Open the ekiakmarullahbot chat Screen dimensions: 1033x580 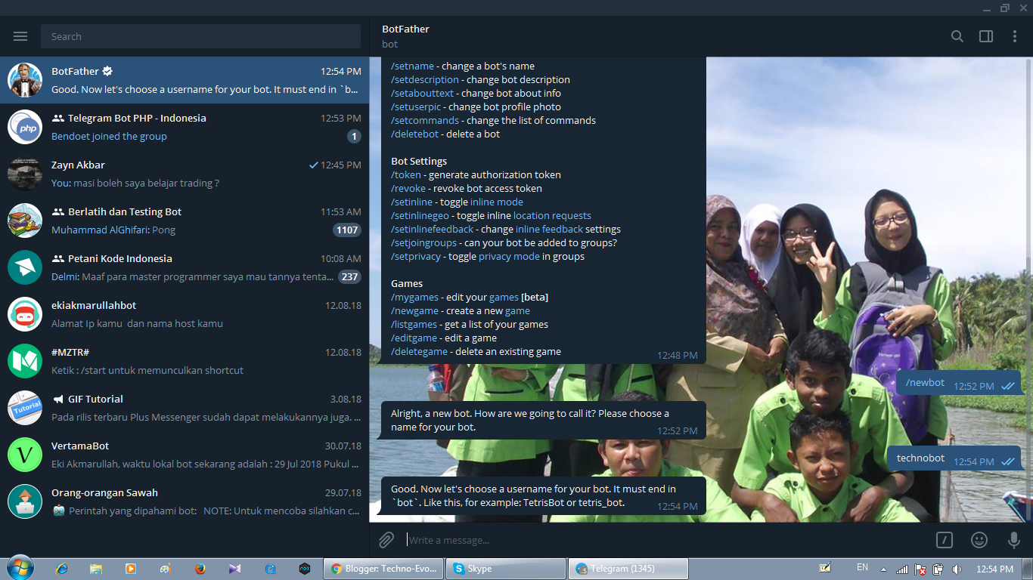coord(185,314)
